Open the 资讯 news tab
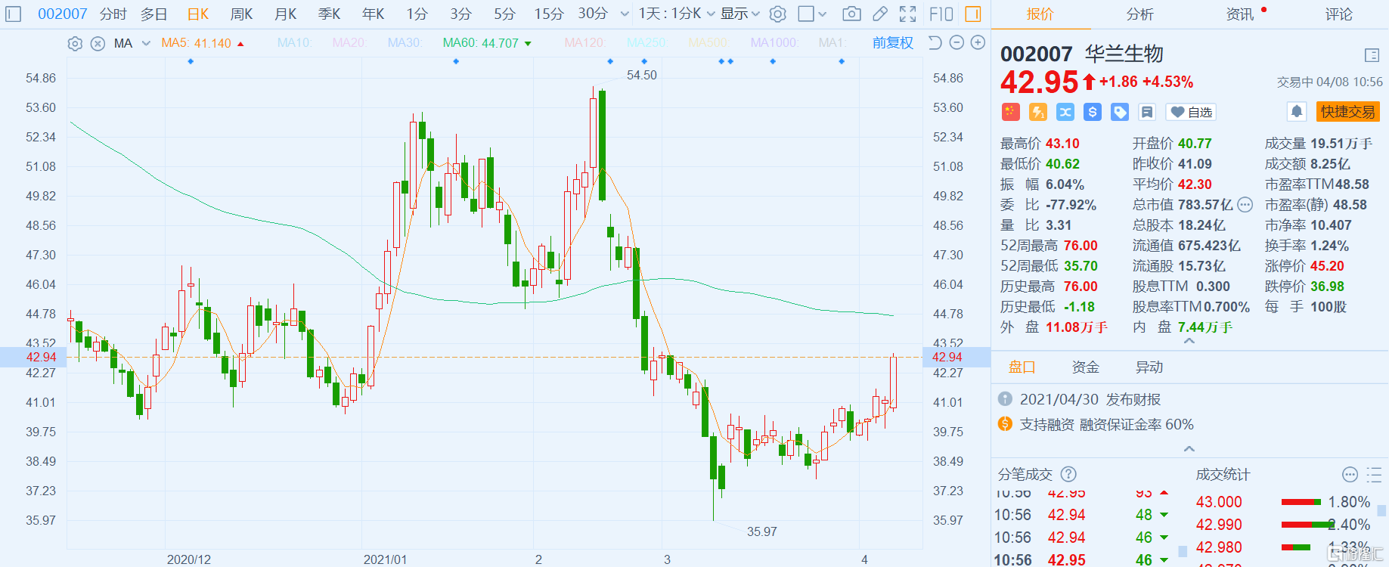 [x=1240, y=14]
